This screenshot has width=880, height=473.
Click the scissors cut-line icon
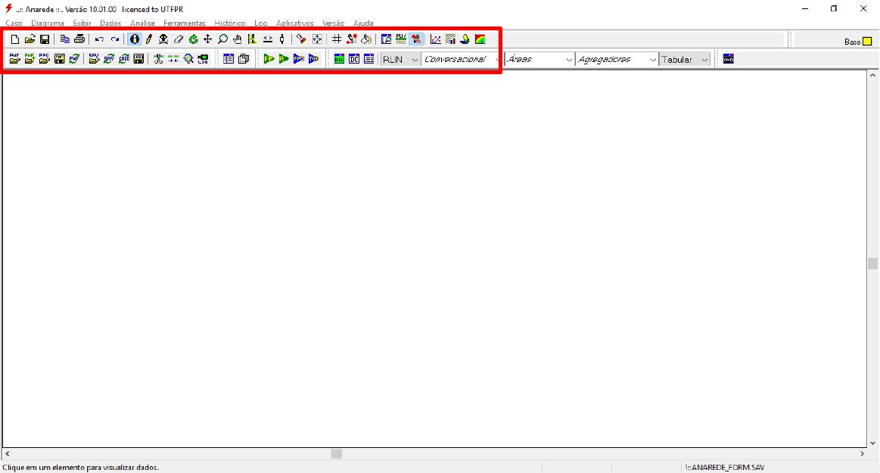158,59
